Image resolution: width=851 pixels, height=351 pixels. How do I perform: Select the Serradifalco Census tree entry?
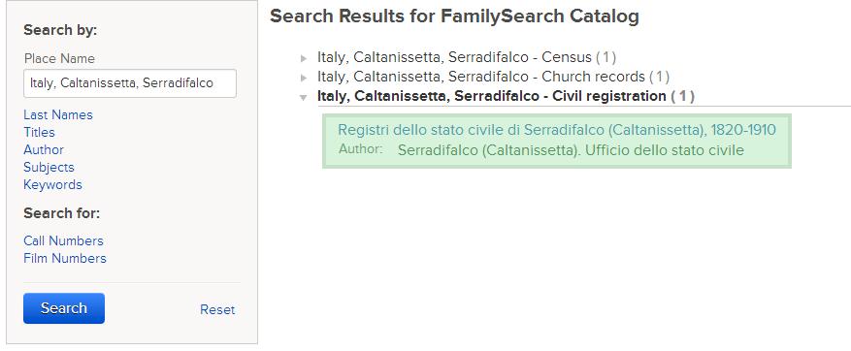coord(467,57)
